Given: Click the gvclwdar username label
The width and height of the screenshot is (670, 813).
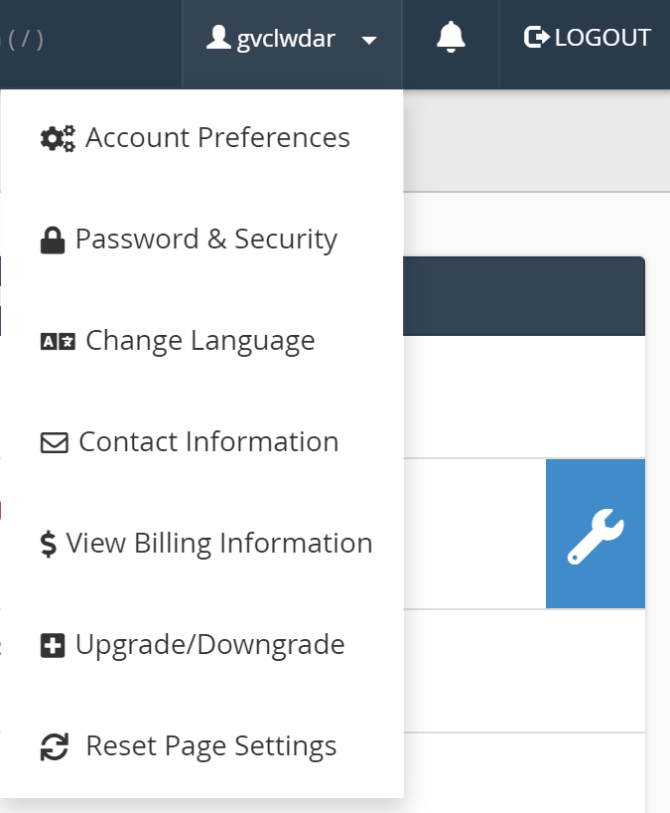Looking at the screenshot, I should pyautogui.click(x=286, y=39).
